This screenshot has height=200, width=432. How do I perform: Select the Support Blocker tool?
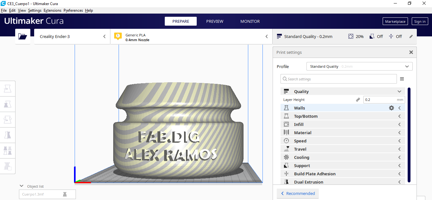[x=8, y=166]
